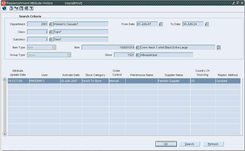Image resolution: width=245 pixels, height=151 pixels.
Task: Select the RMSDEM13 user cell
Action: (45, 81)
